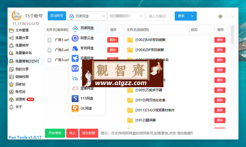Click the 账号池 sidebar icon
The width and height of the screenshot is (246, 147).
pos(11,92)
